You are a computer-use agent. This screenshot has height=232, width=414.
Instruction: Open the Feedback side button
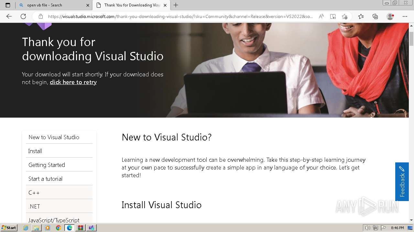point(402,182)
